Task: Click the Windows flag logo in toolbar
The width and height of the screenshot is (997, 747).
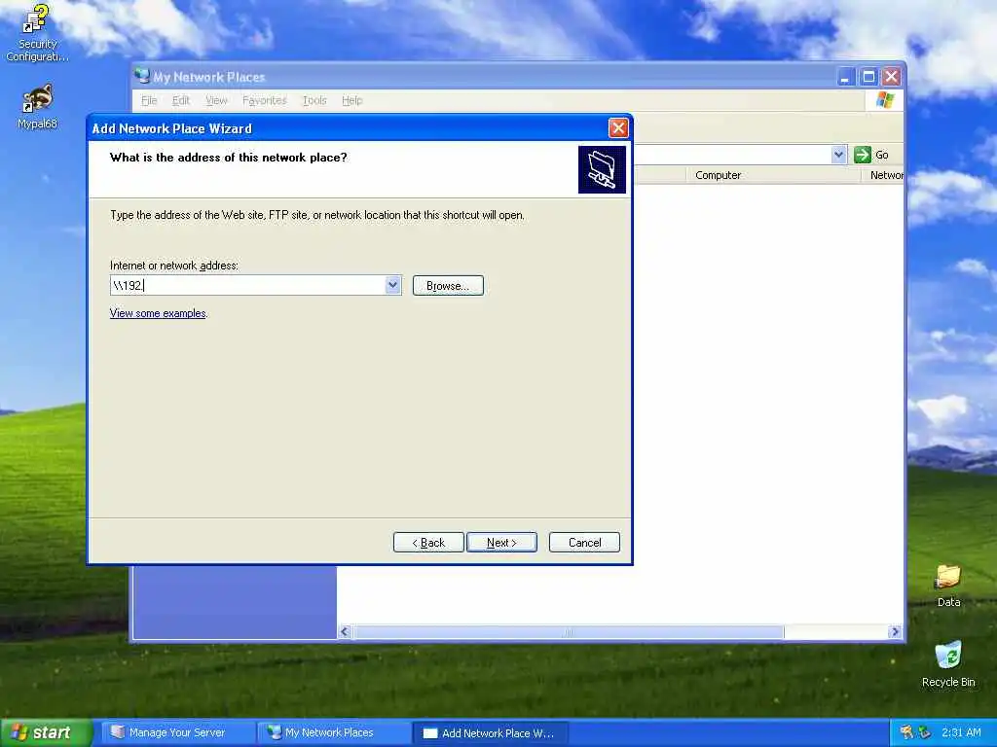Action: point(884,100)
